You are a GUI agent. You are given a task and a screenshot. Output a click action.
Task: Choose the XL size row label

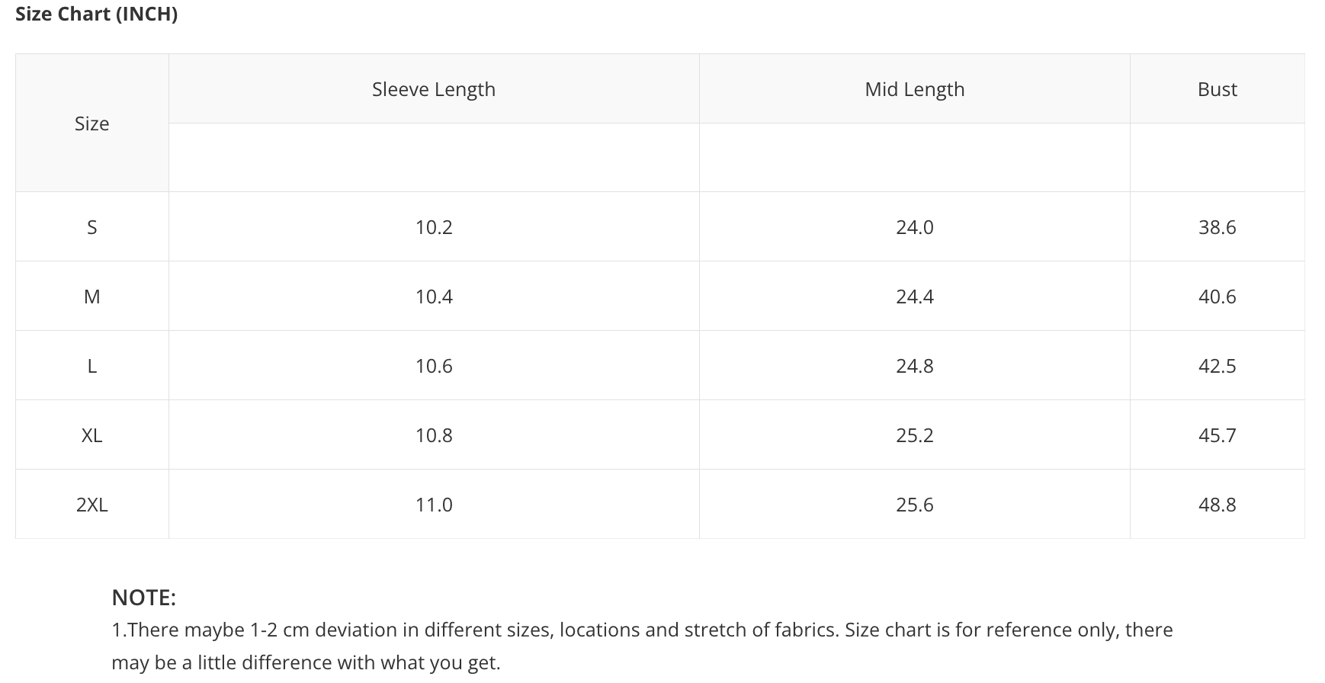click(x=91, y=435)
